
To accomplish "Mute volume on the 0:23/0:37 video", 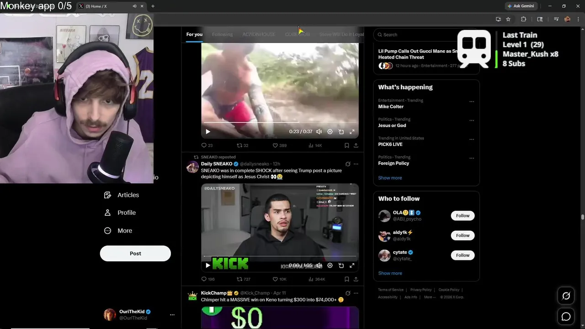I will (x=319, y=132).
